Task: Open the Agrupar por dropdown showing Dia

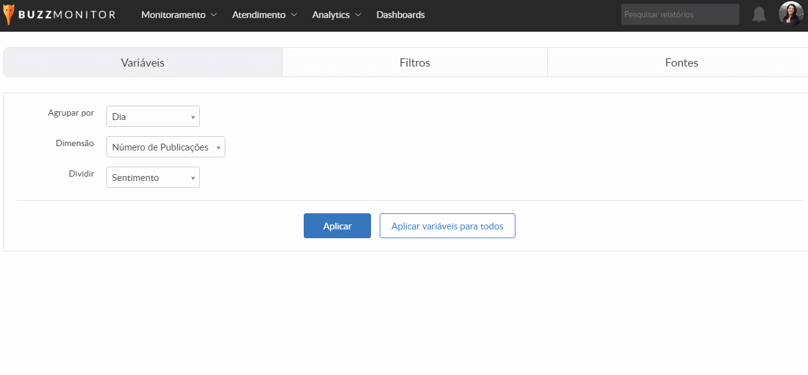Action: coord(153,116)
